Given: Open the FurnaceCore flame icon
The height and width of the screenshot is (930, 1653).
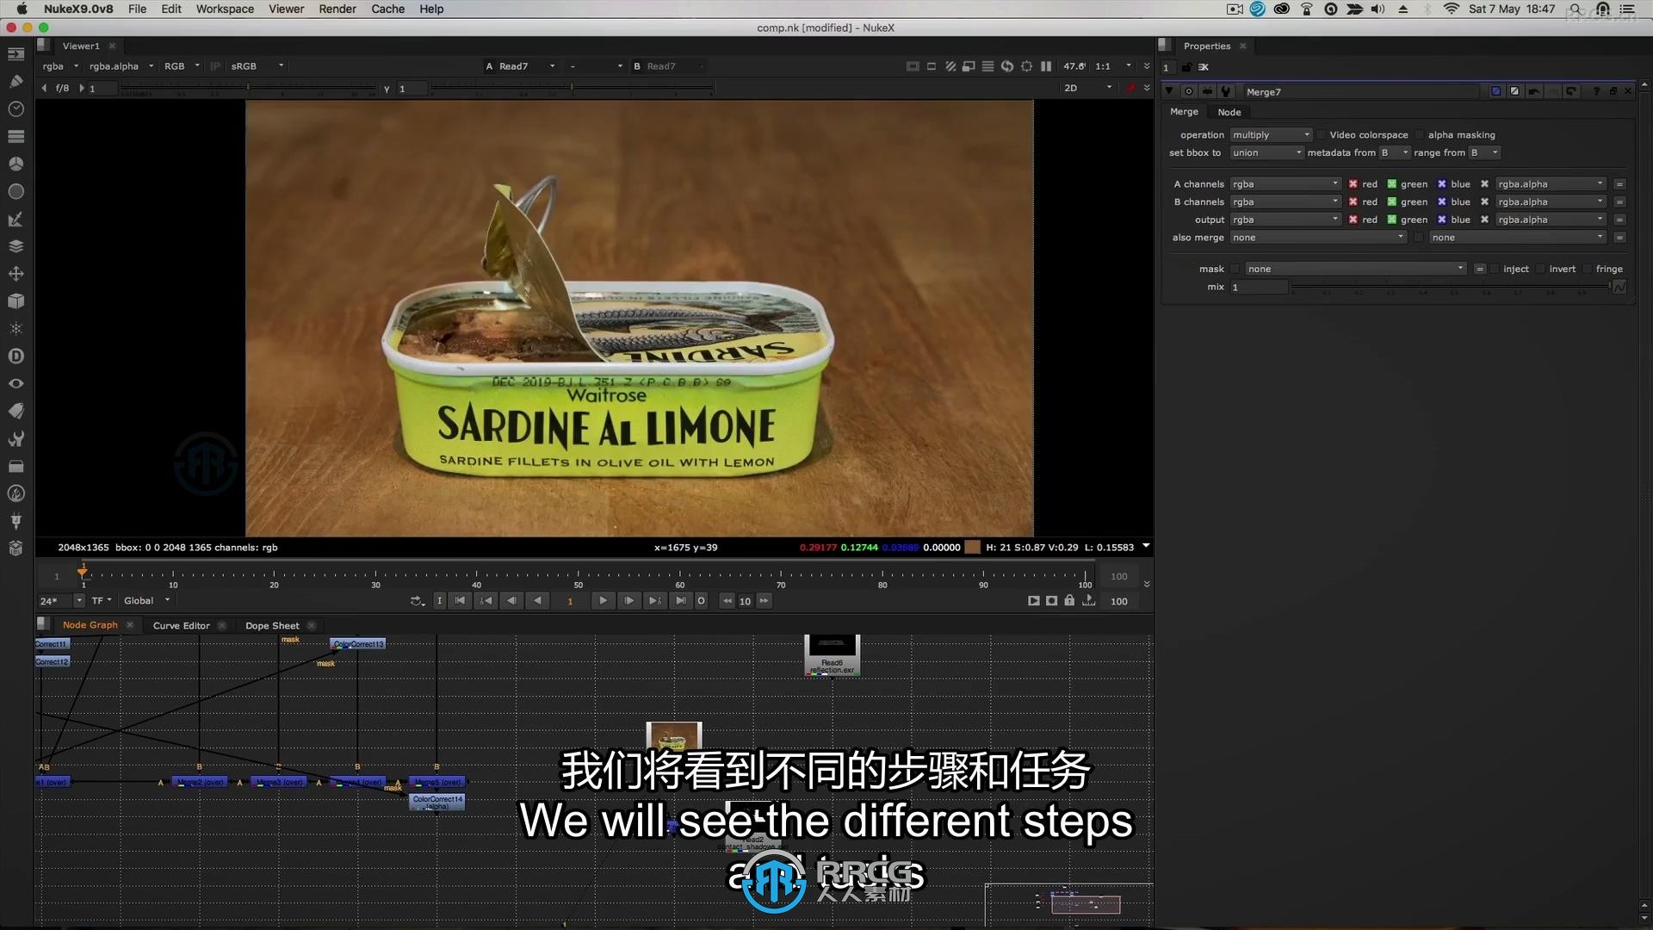Looking at the screenshot, I should (x=15, y=493).
